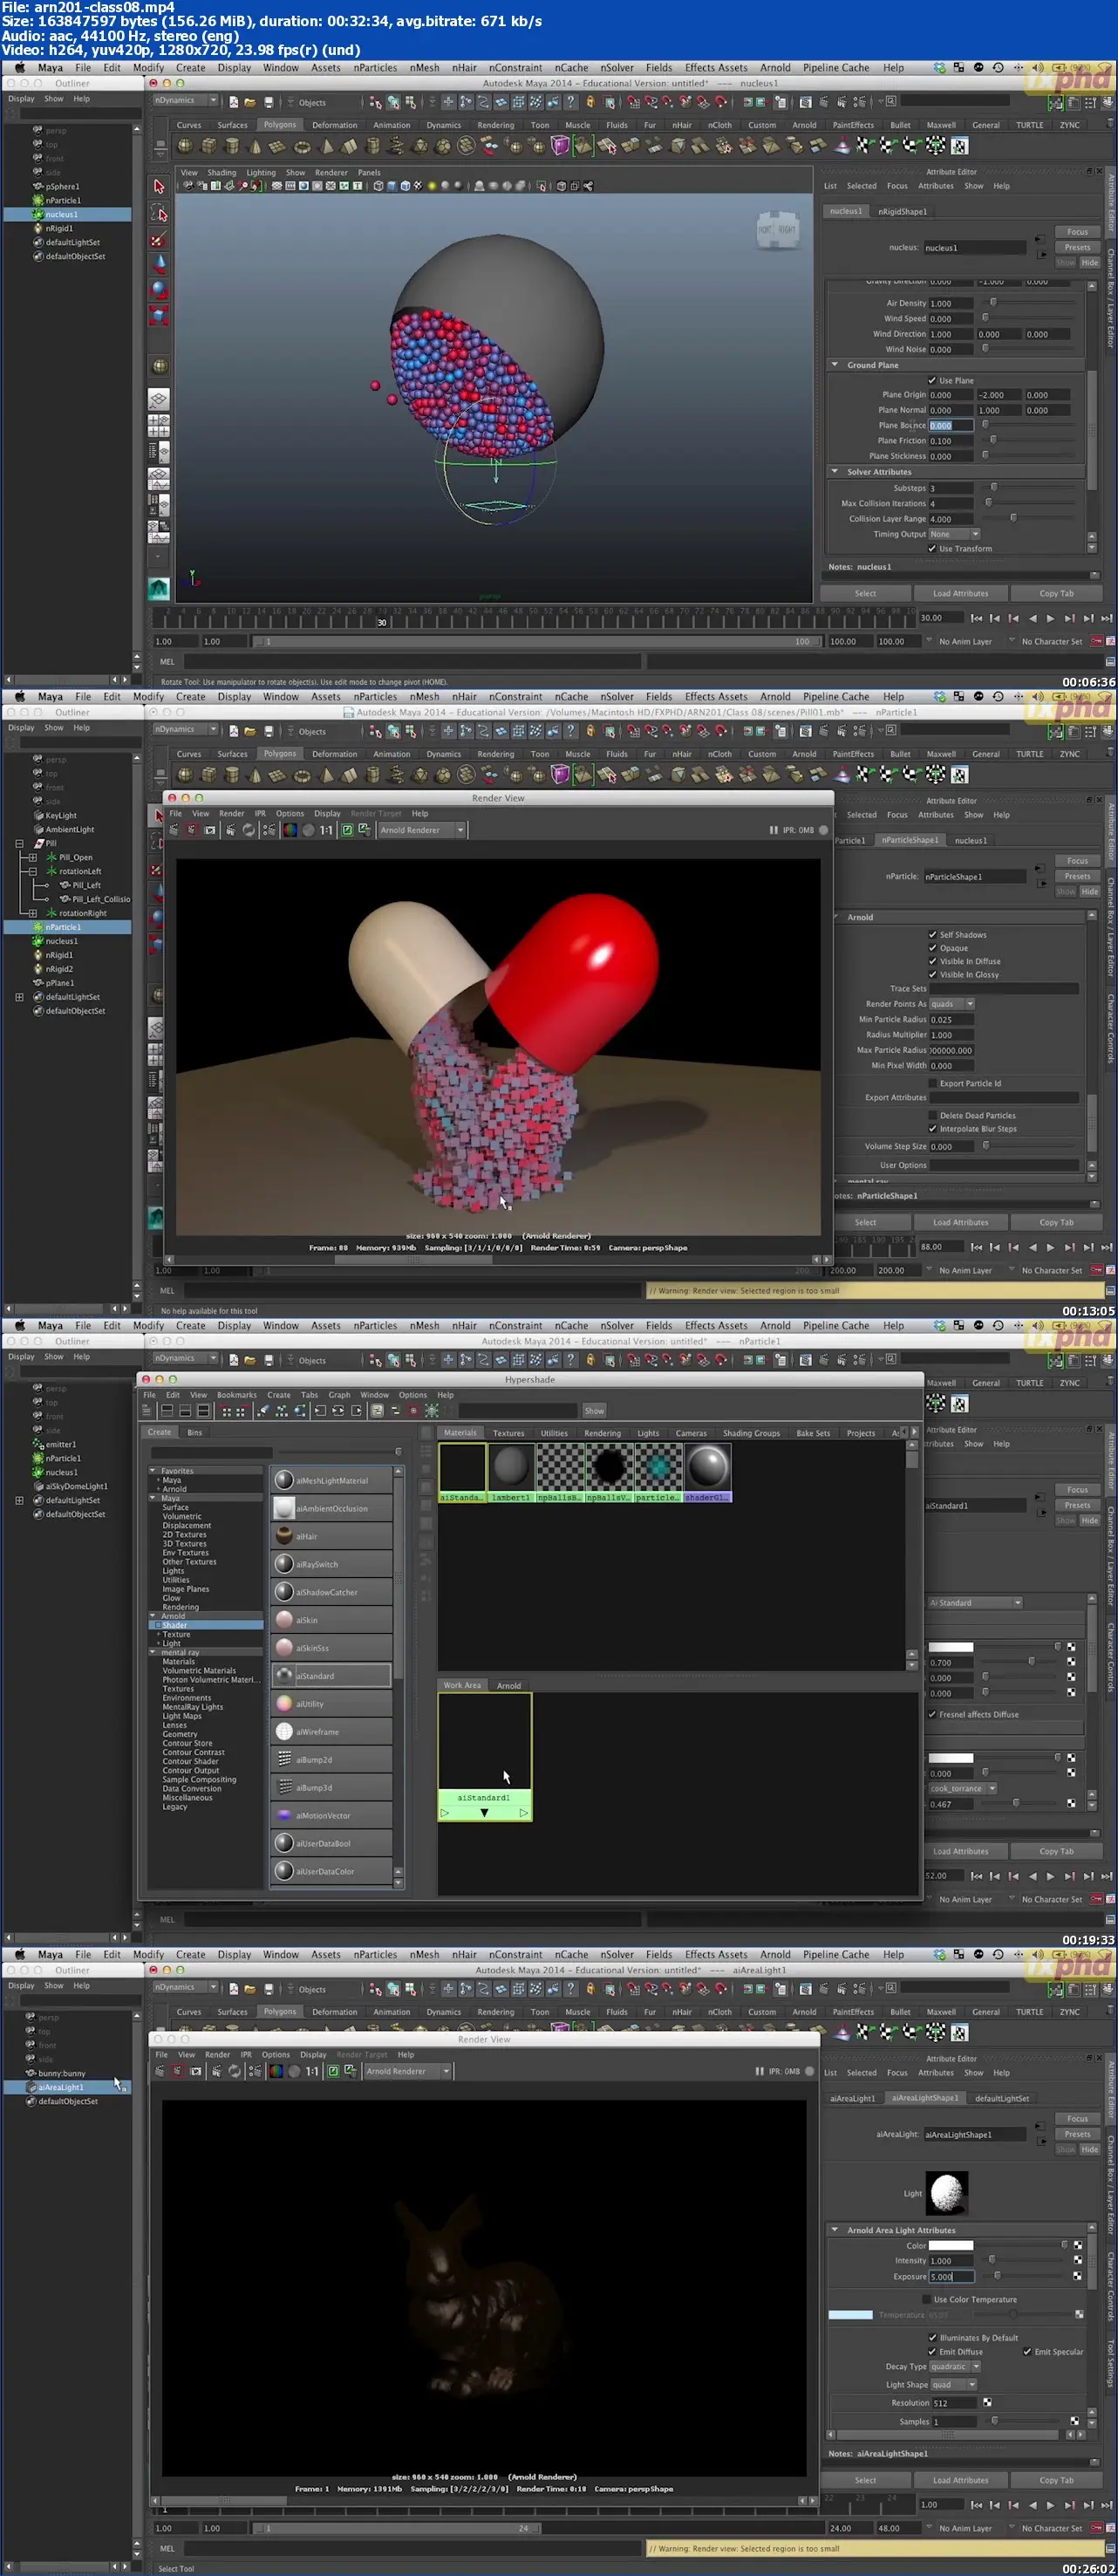Pause IPR in the pill Render View
This screenshot has height=2576, width=1118.
click(x=773, y=830)
